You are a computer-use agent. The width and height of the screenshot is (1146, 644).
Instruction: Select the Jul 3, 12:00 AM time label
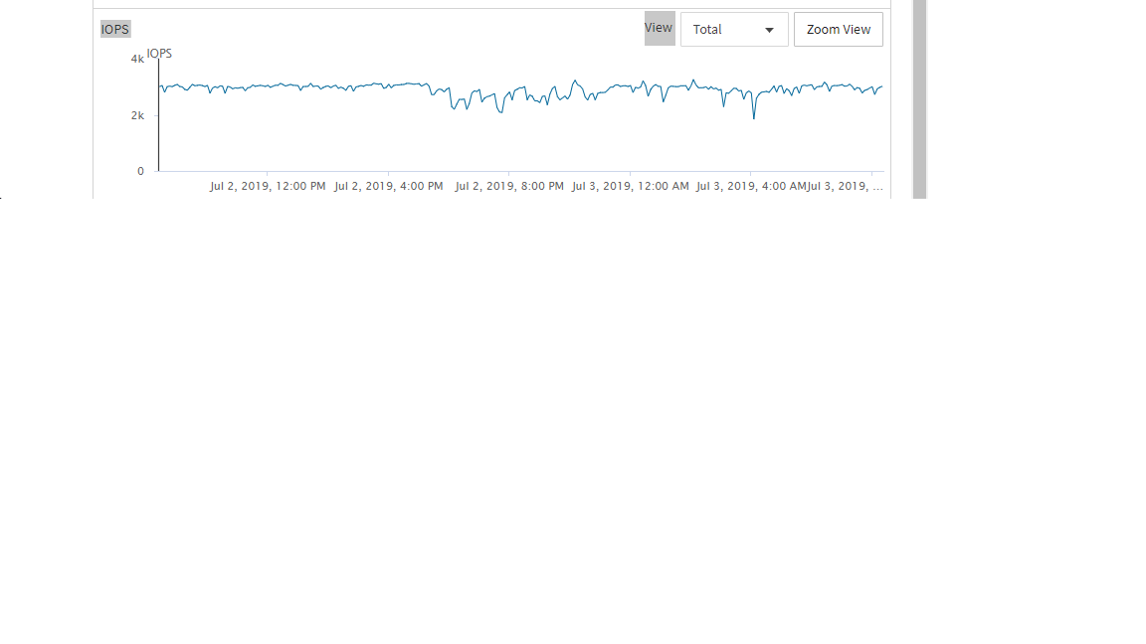pyautogui.click(x=630, y=186)
